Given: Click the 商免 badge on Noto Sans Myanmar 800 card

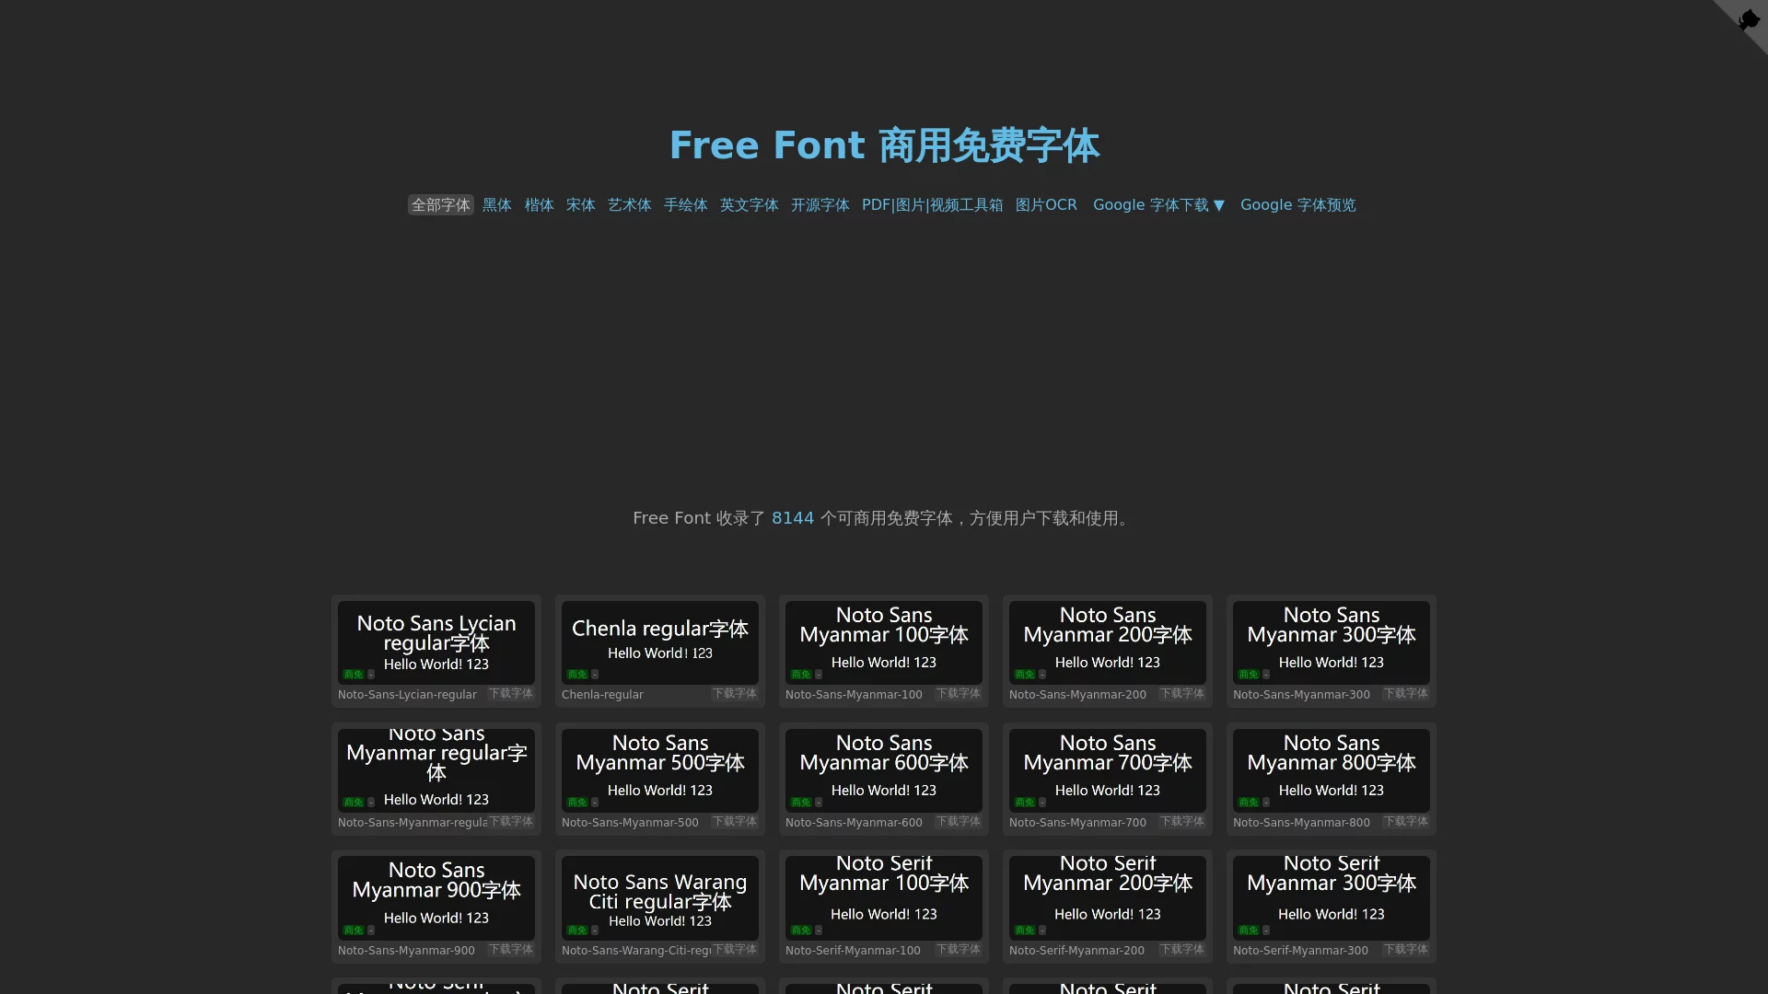Looking at the screenshot, I should 1249,802.
